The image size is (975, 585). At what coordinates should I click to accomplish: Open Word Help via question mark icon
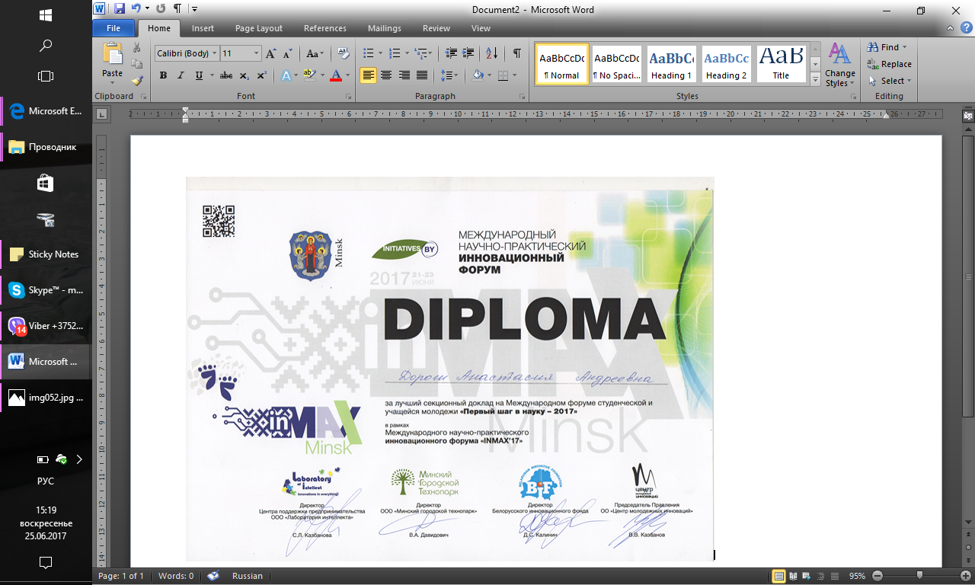[x=966, y=28]
